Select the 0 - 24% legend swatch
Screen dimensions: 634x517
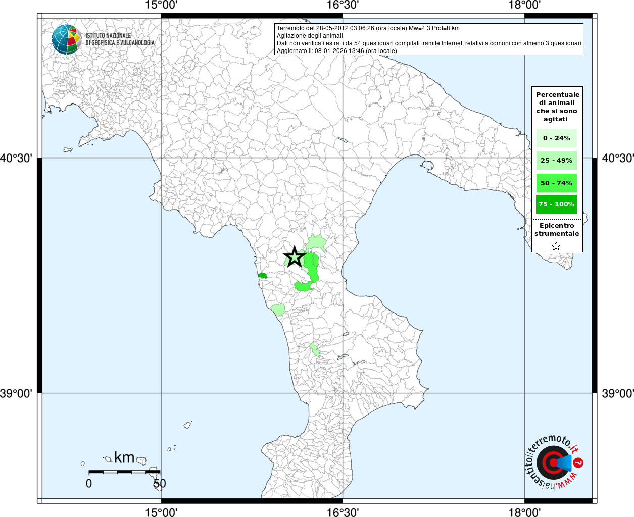coord(556,138)
